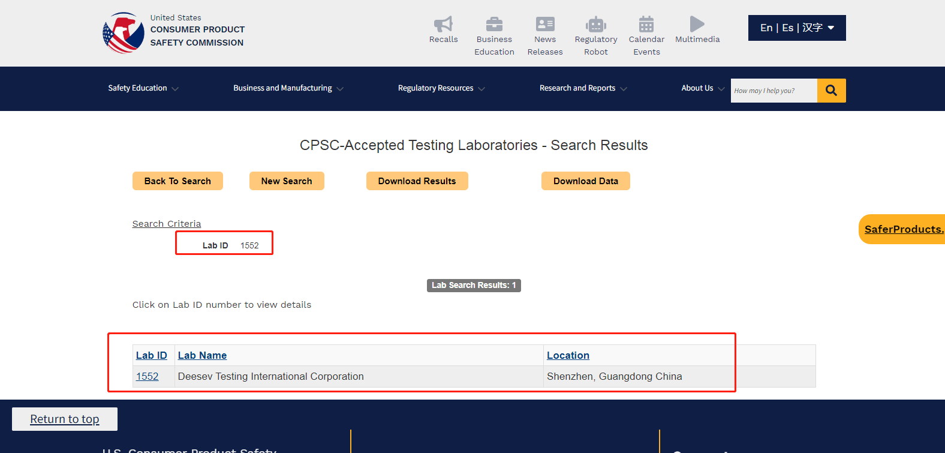Select 'Shenzhen, Guangdong China' cell
Image resolution: width=945 pixels, height=453 pixels.
click(x=679, y=376)
